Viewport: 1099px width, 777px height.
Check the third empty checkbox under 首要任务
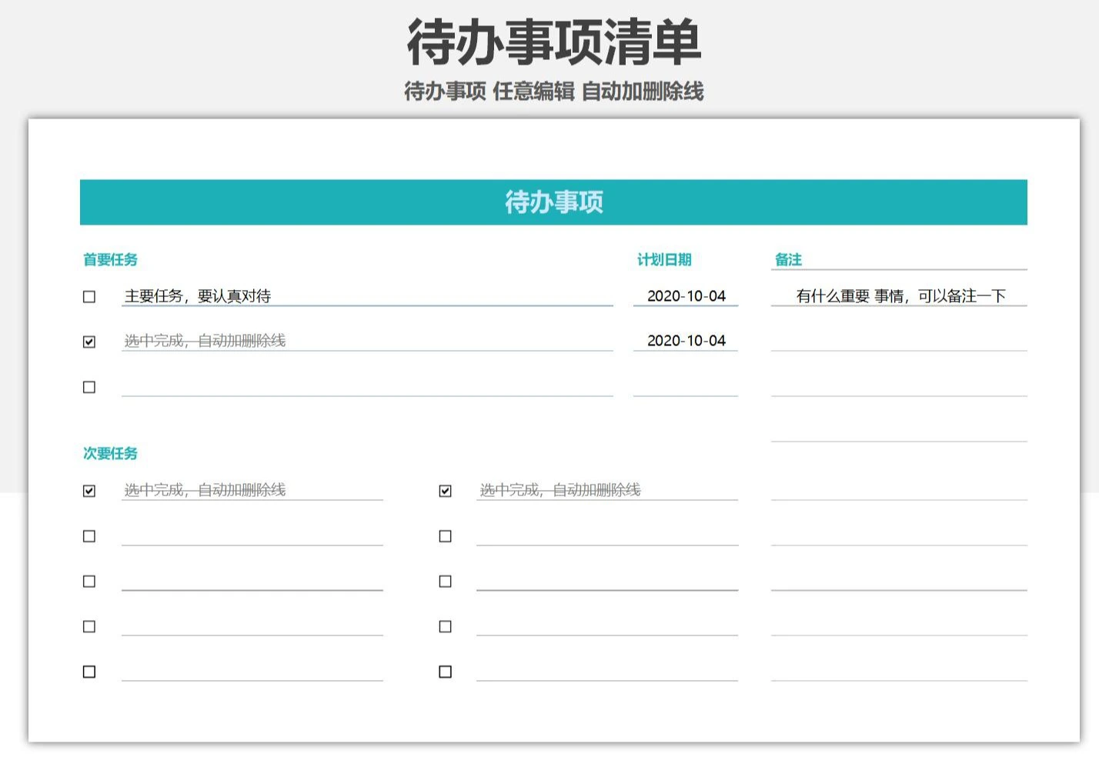pos(89,387)
